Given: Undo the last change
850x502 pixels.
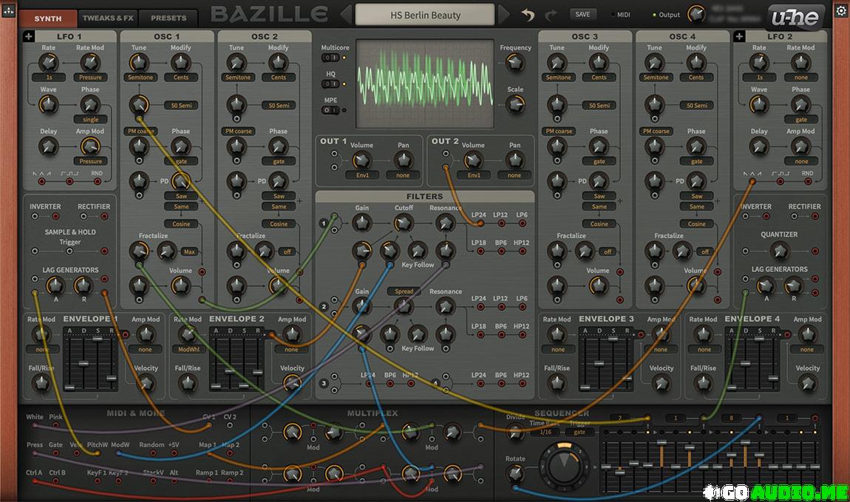Looking at the screenshot, I should 528,16.
